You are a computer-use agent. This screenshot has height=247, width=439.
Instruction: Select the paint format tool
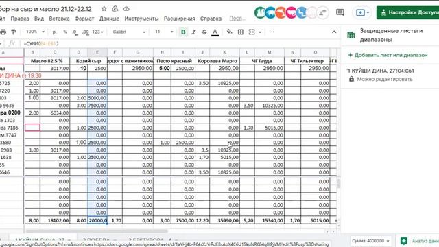[14, 32]
